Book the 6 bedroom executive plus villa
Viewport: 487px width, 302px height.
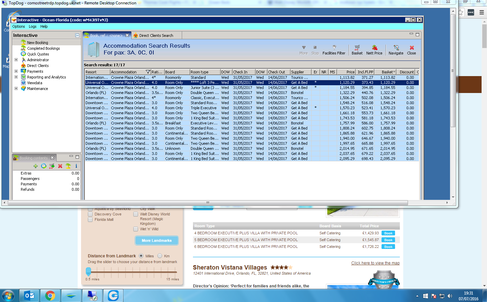point(388,247)
